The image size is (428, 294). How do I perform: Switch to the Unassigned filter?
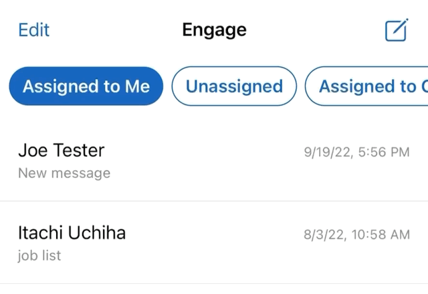pyautogui.click(x=234, y=86)
